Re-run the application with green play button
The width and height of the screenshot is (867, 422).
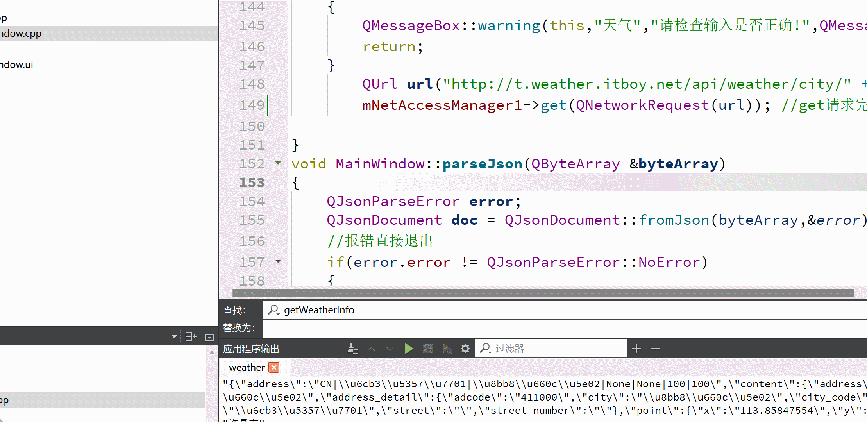[409, 349]
